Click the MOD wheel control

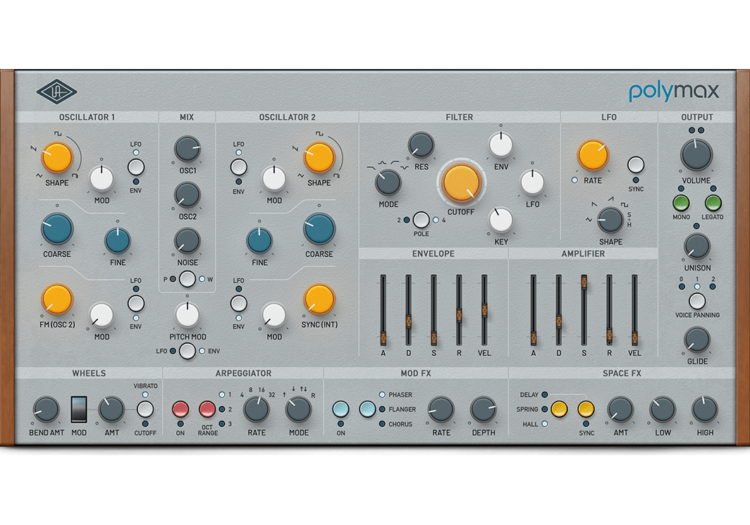coord(79,409)
